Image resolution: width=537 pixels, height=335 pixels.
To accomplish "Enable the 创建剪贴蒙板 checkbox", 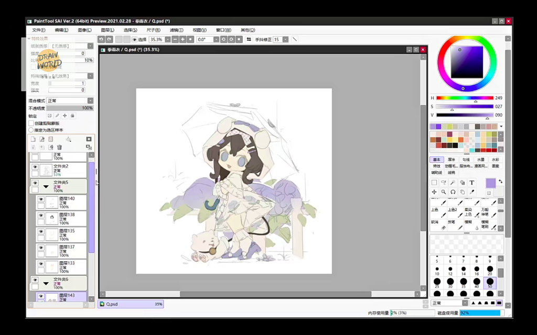I will pyautogui.click(x=31, y=124).
